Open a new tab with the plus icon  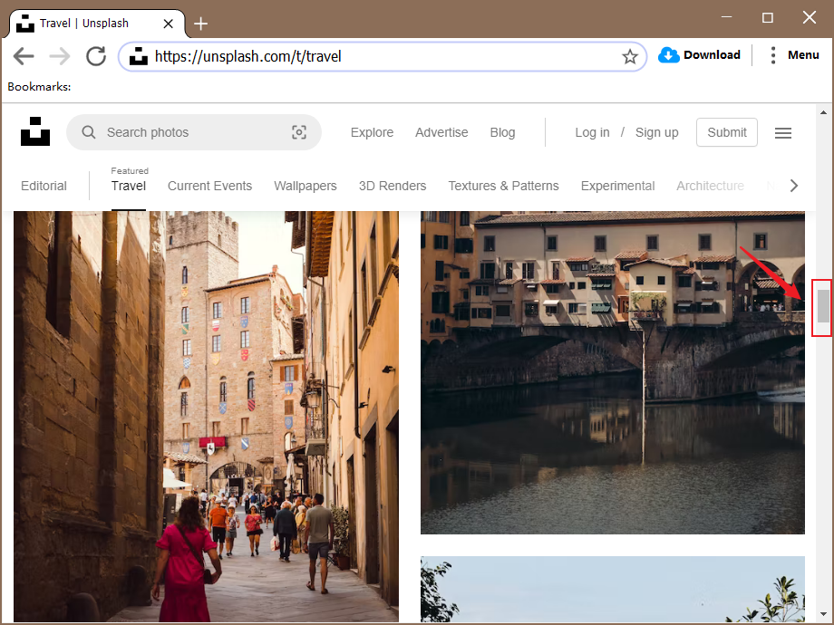[200, 24]
